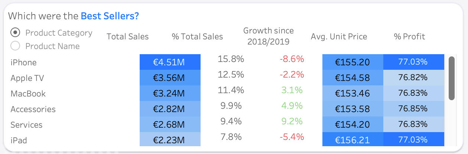Screen dimensions: 468x154
Task: Click the Growth since 2018/2019 header
Action: click(x=268, y=36)
